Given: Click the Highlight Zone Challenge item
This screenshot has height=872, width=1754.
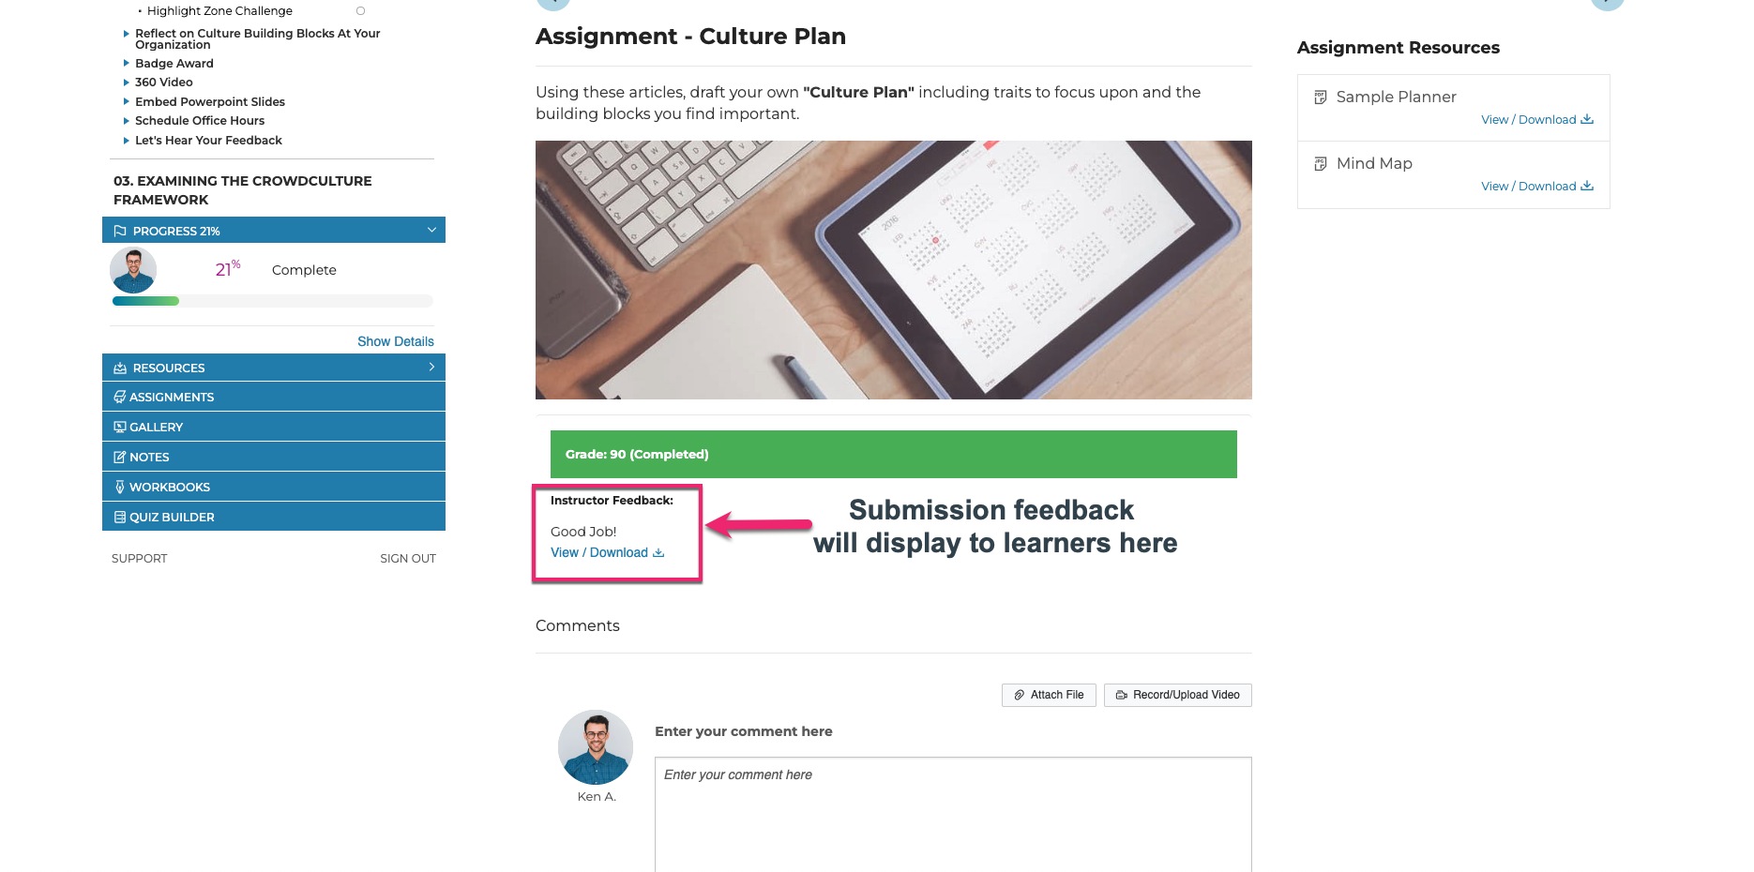Looking at the screenshot, I should [x=219, y=11].
